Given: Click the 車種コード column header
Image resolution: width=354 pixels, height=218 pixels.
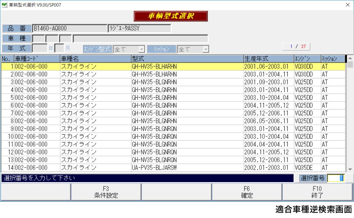Looking at the screenshot, I should click(x=37, y=59).
